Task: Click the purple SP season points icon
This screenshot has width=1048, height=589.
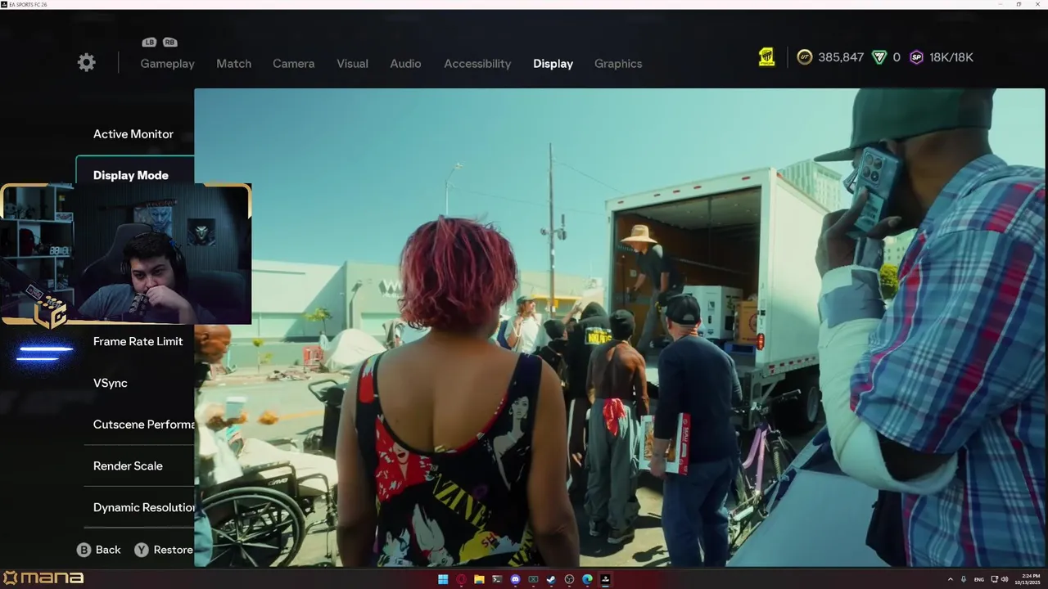Action: [916, 57]
